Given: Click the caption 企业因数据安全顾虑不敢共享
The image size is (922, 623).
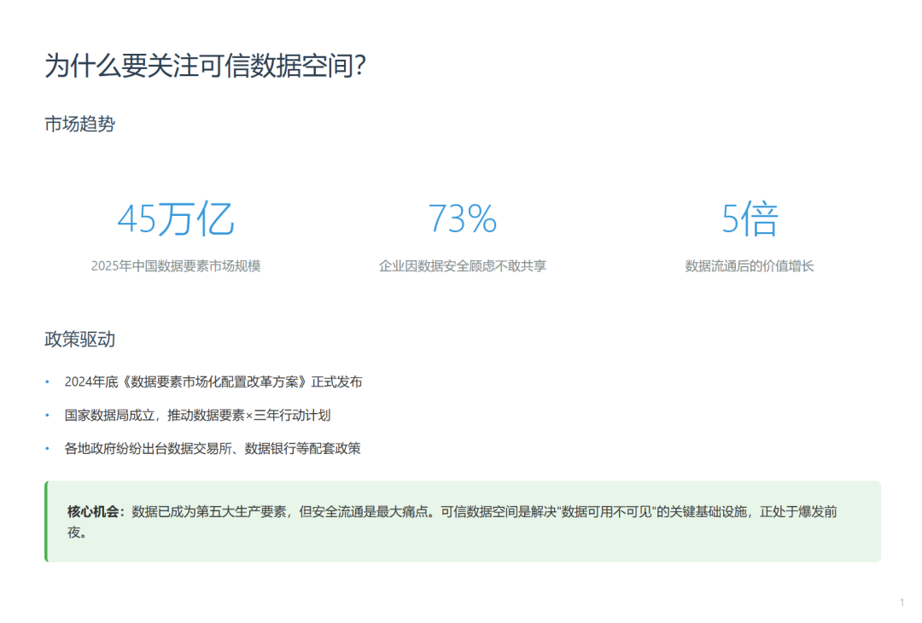Looking at the screenshot, I should (x=462, y=266).
